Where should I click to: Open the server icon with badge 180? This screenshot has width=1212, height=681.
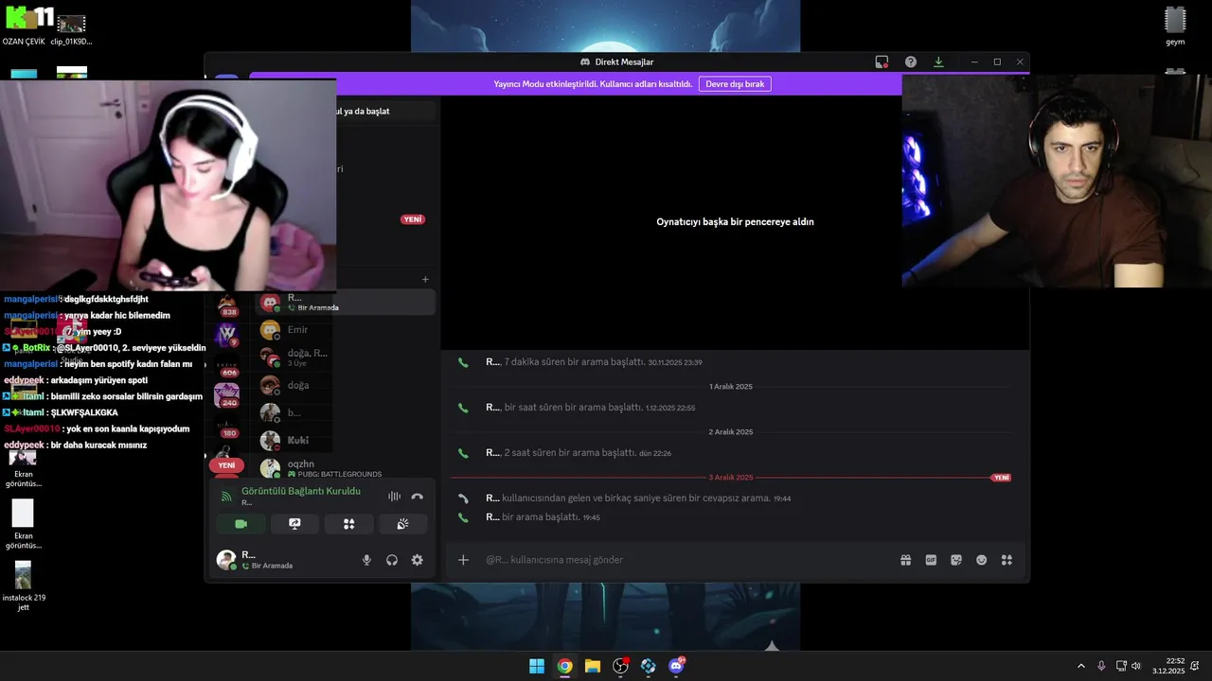tap(227, 428)
